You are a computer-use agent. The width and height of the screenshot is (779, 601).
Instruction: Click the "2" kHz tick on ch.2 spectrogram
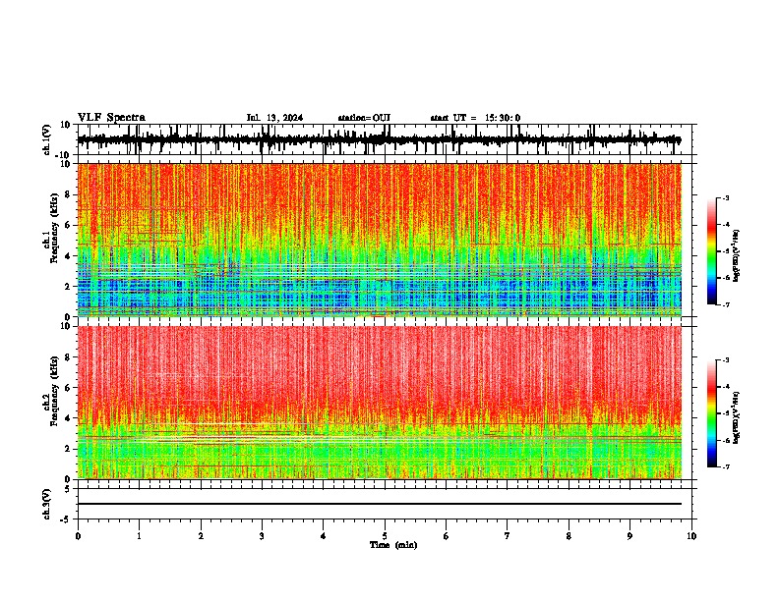68,449
